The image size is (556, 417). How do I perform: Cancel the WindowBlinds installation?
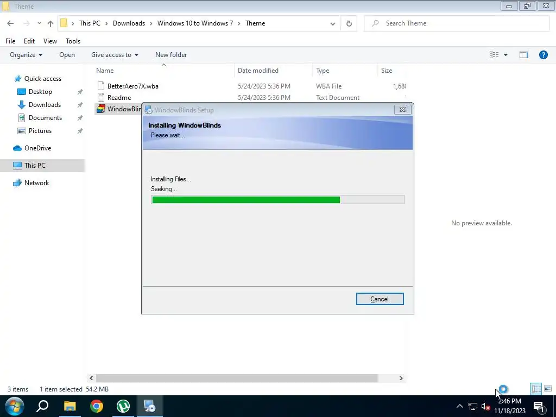380,299
